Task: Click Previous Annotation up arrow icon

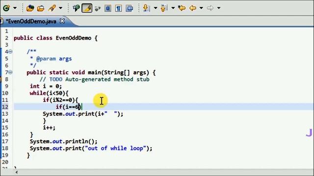Action: (x=163, y=8)
